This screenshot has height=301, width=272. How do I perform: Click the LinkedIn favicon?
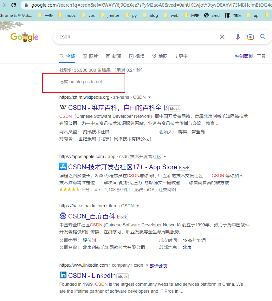tap(63, 275)
